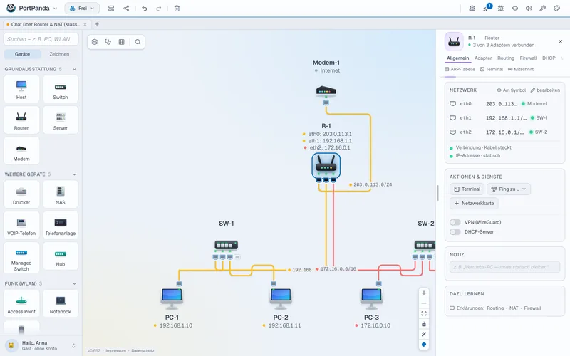Open the PortPanda app menu dropdown
Image resolution: width=570 pixels, height=356 pixels.
tap(32, 9)
